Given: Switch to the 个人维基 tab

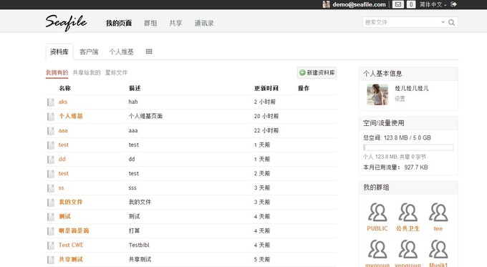Looking at the screenshot, I should pyautogui.click(x=121, y=52).
